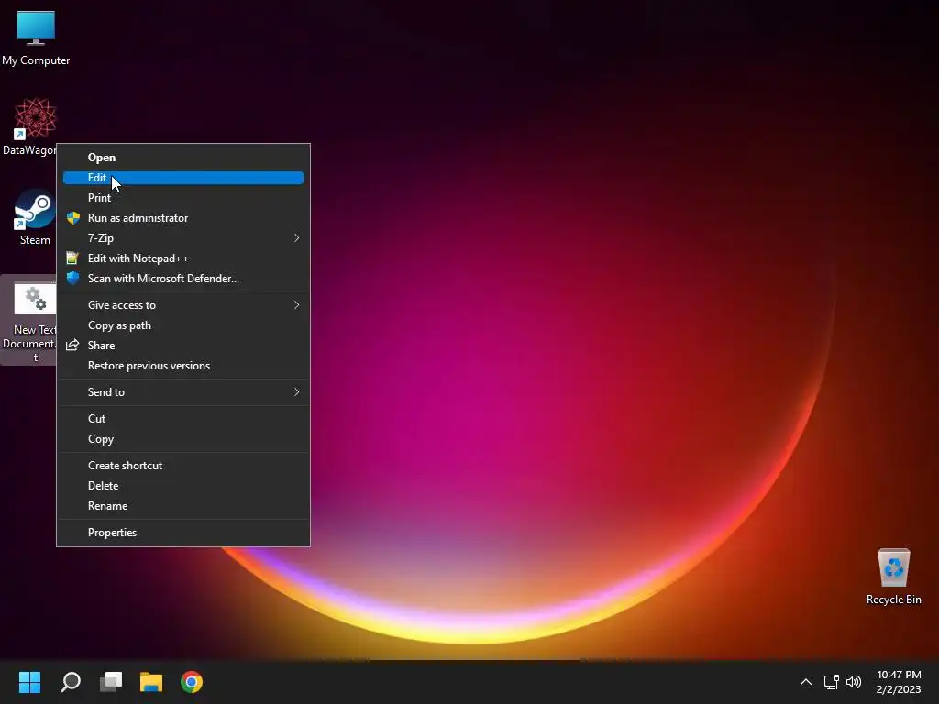Open Properties from context menu

pyautogui.click(x=183, y=533)
